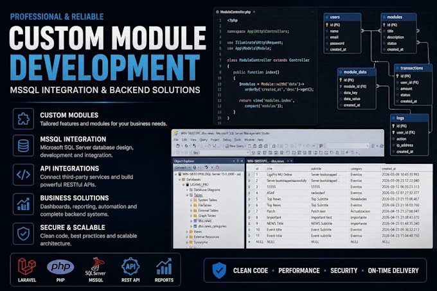Click the key icon beside modules id (PK)
The height and width of the screenshot is (291, 437).
coord(384,25)
